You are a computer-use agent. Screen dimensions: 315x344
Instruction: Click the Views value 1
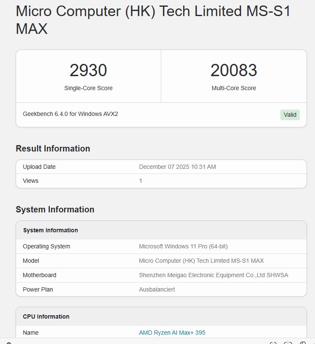141,181
